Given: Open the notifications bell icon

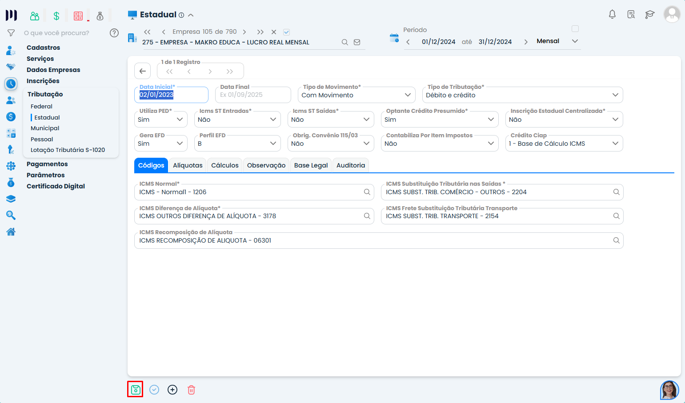Looking at the screenshot, I should click(x=612, y=15).
